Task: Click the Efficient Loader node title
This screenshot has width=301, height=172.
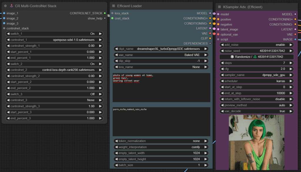Action: [129, 6]
